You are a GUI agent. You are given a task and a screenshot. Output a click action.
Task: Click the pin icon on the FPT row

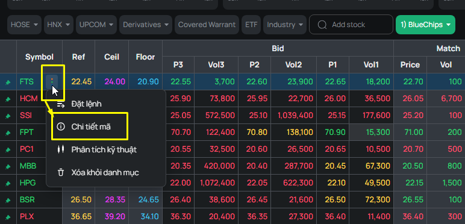[x=8, y=133]
